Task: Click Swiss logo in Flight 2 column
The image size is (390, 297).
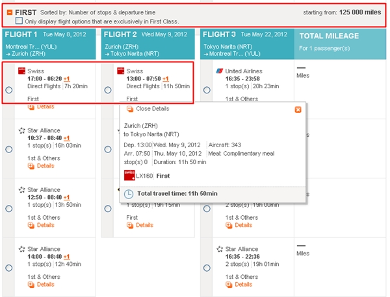Action: 121,71
